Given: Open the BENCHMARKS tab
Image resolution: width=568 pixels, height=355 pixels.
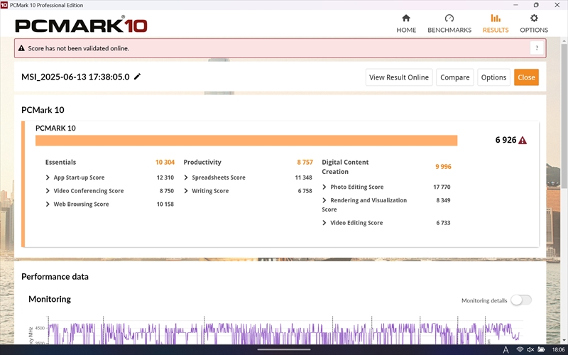Looking at the screenshot, I should pos(449,23).
